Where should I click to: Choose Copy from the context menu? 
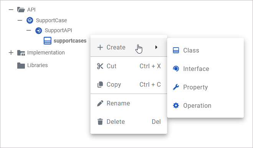[129, 84]
